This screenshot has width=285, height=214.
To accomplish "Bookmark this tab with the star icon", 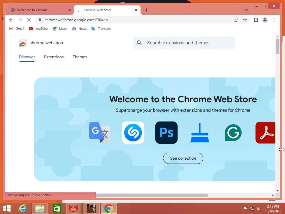I will pos(245,20).
